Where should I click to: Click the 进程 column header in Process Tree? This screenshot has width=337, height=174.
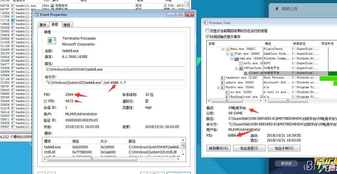(235, 43)
